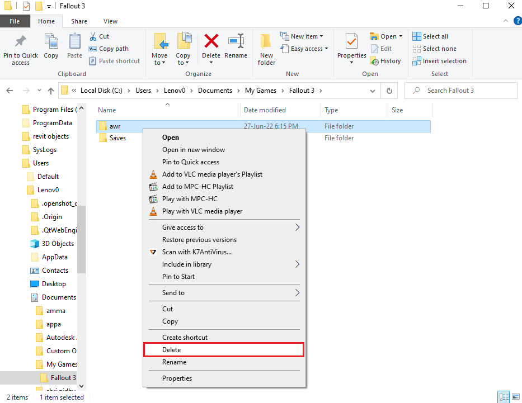
Task: Refresh the Fallout 3 folder
Action: click(x=389, y=91)
